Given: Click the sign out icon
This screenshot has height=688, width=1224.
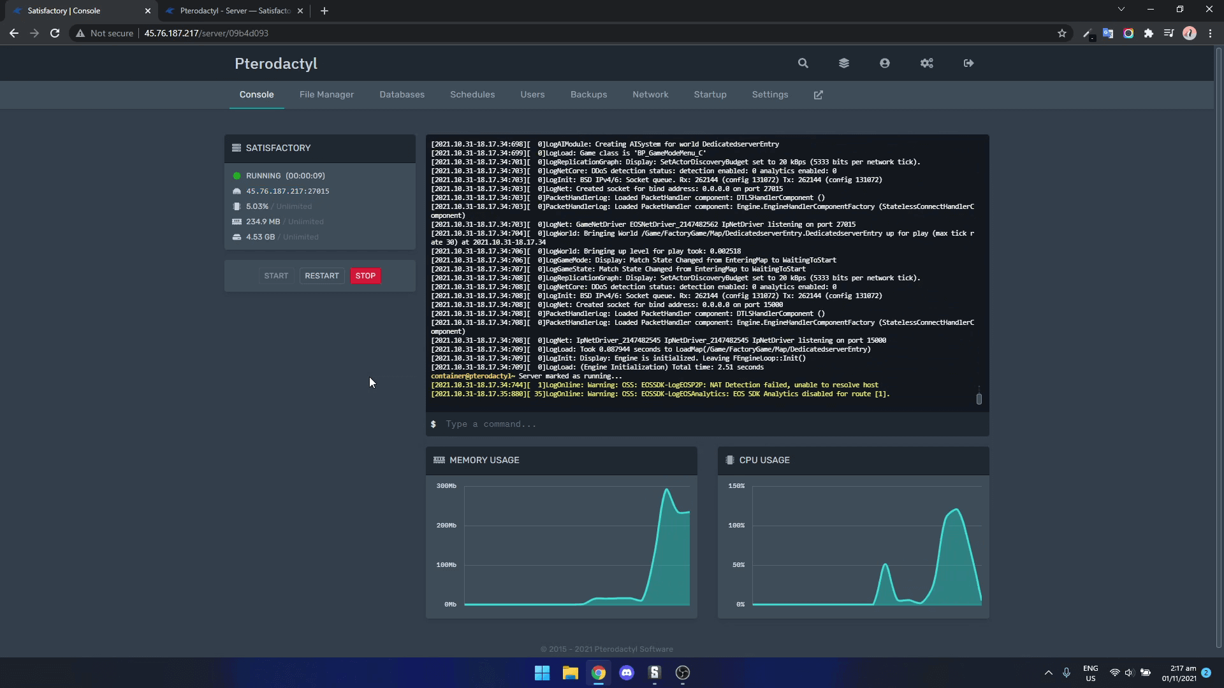Looking at the screenshot, I should pyautogui.click(x=968, y=63).
